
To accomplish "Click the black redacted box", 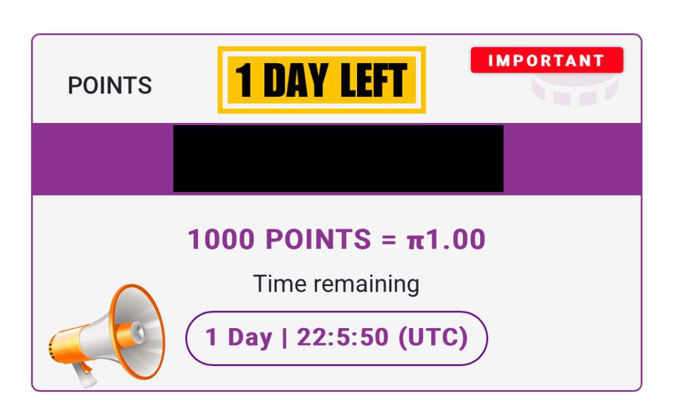I will tap(338, 158).
